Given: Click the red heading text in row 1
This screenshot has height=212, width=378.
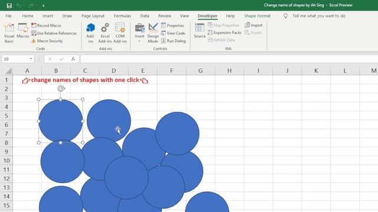Looking at the screenshot, I should pyautogui.click(x=85, y=80).
